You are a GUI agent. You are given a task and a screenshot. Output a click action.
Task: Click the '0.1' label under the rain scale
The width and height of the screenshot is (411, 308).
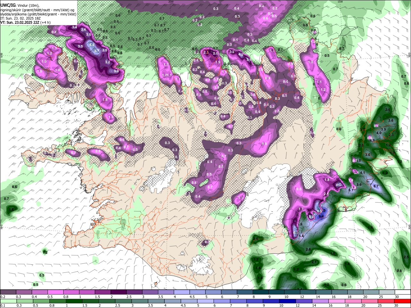click(x=3, y=305)
